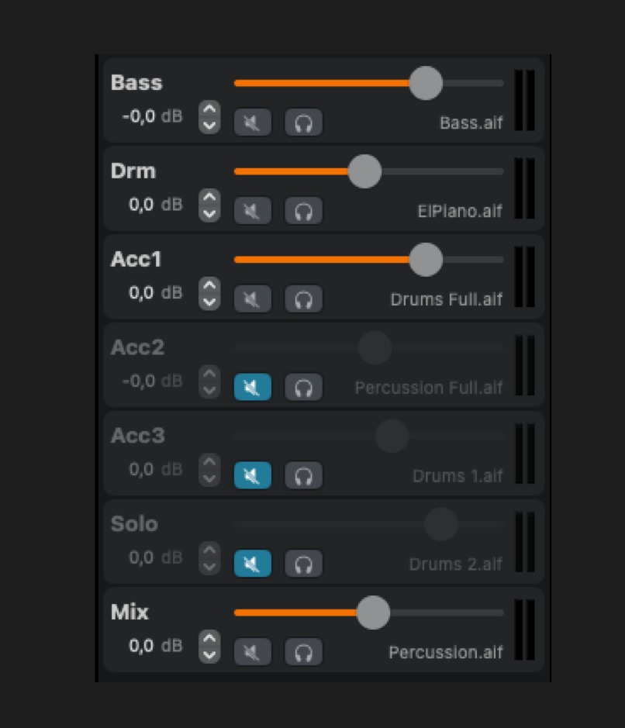Click the Bass -0,0 dB value field
Viewport: 625px width, 728px height.
pos(140,117)
